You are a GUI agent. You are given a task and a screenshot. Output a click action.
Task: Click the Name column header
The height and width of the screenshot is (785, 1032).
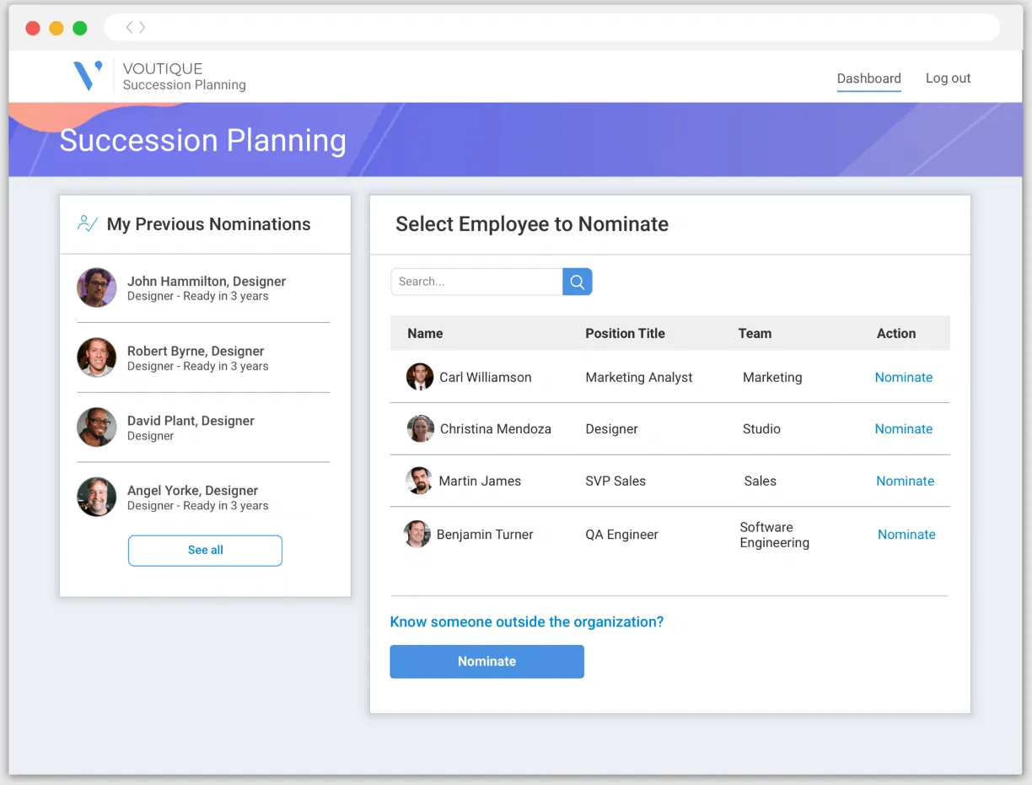pos(425,333)
